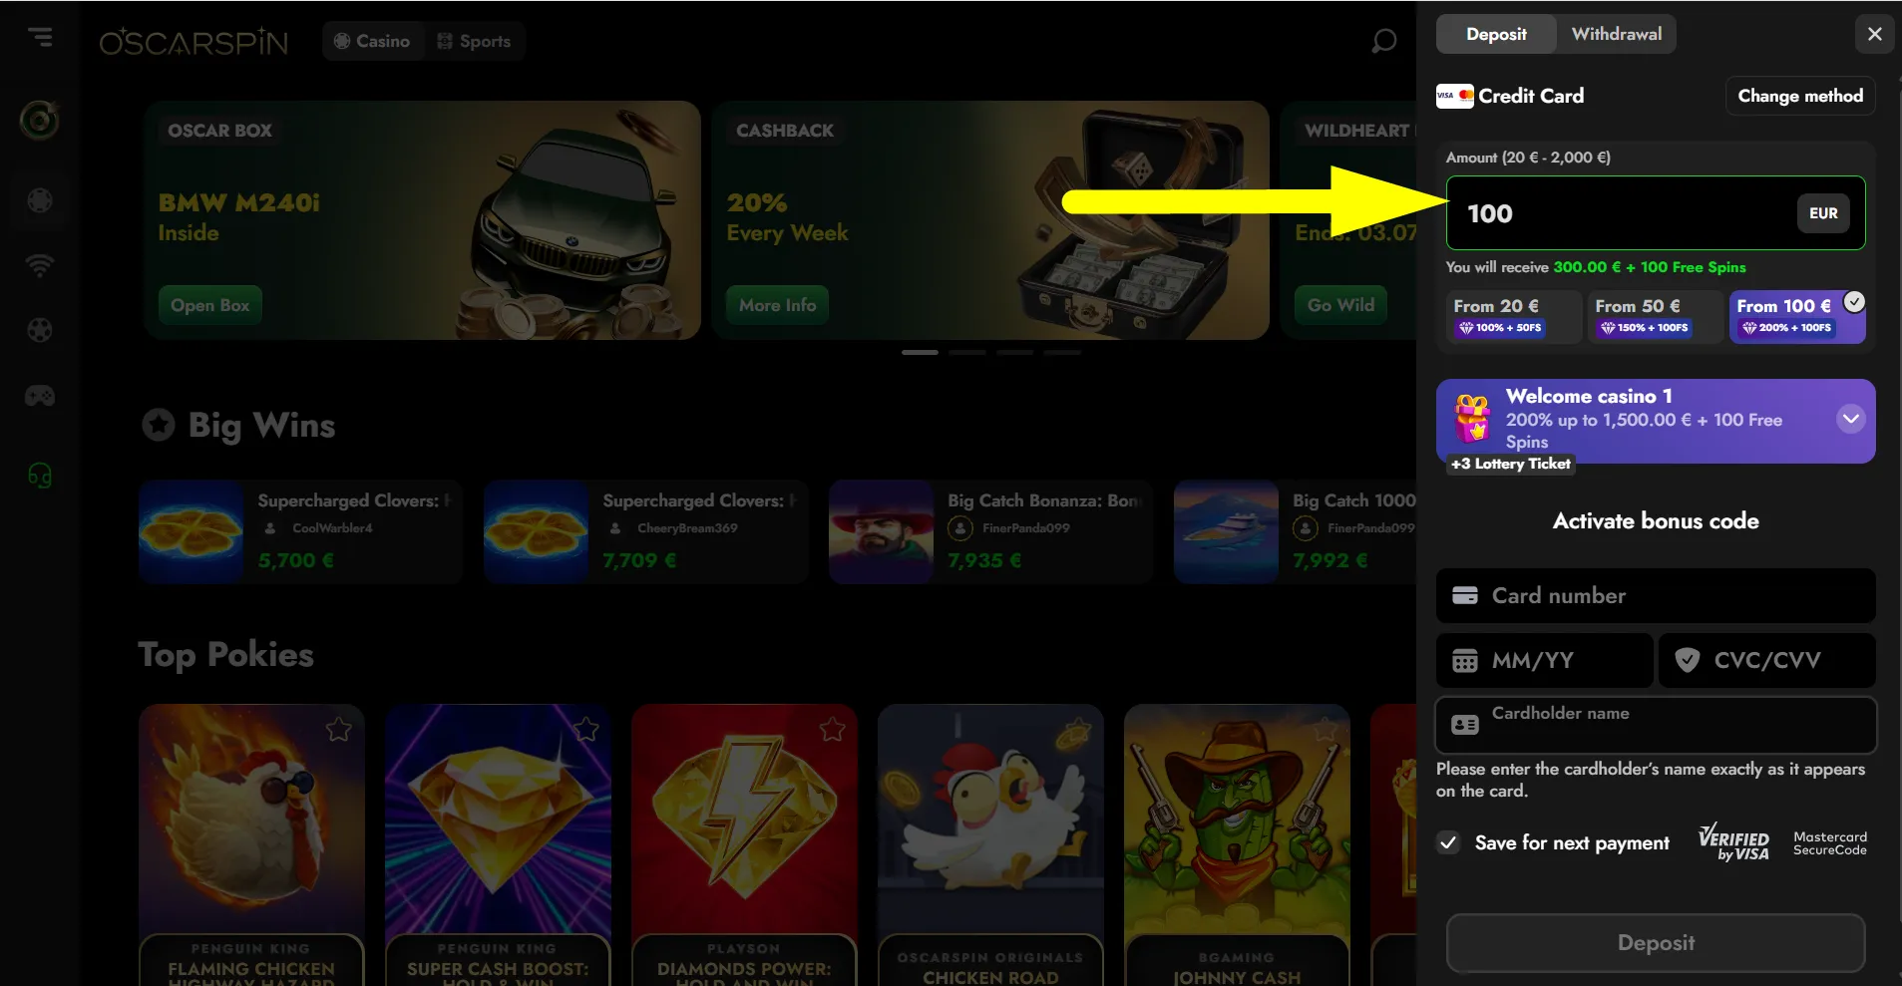
Task: Choose the From 100 € bonus option
Action: [x=1797, y=317]
